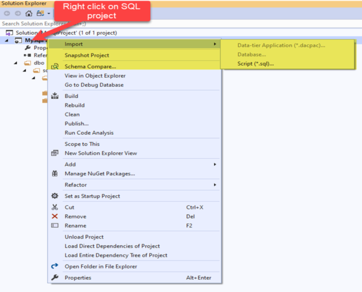Click the red Remove X icon

[55, 216]
